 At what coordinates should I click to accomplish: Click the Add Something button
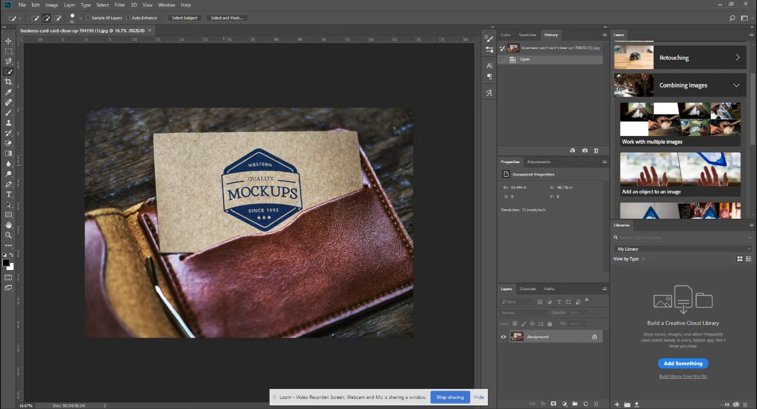click(x=683, y=363)
